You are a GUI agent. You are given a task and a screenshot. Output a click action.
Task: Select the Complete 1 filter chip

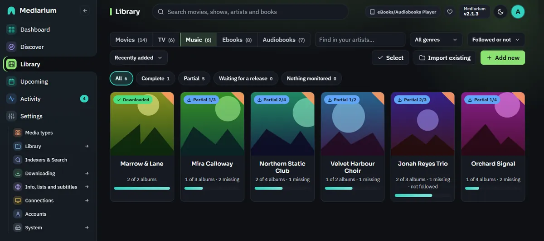pos(155,78)
